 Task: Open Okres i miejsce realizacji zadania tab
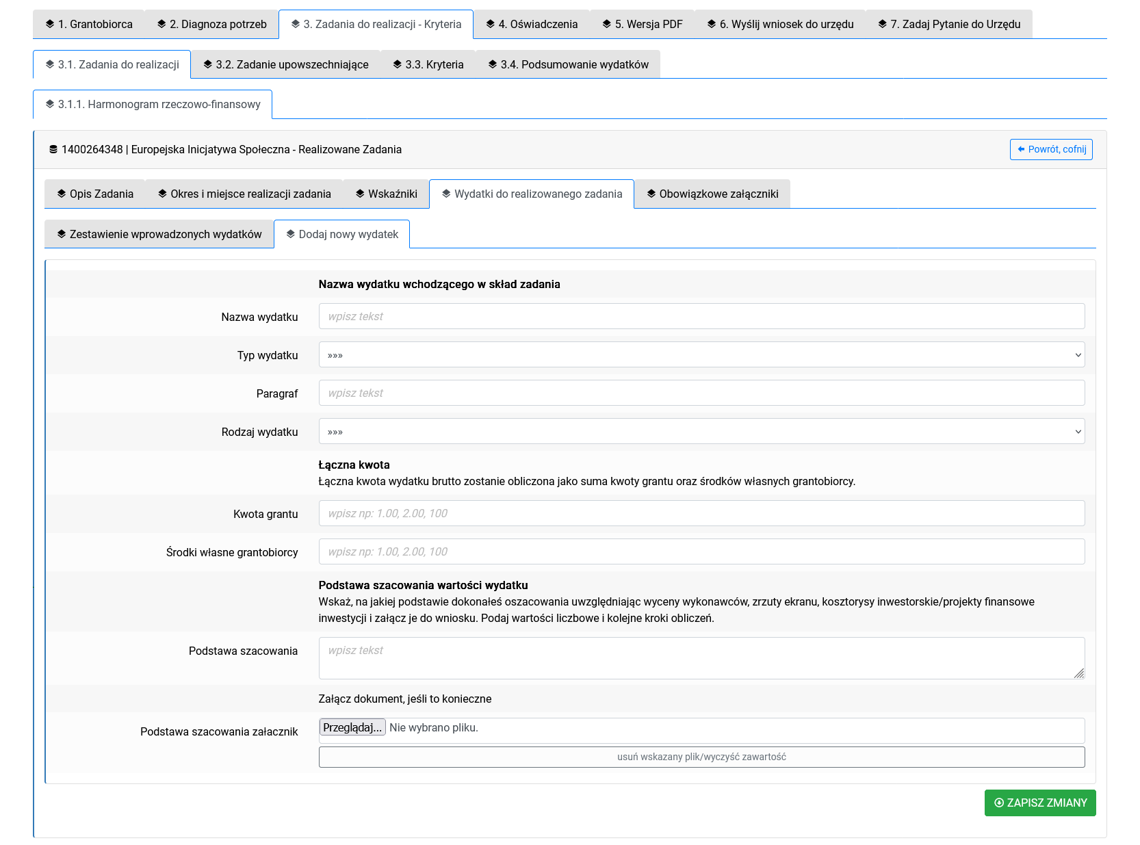pyautogui.click(x=244, y=194)
